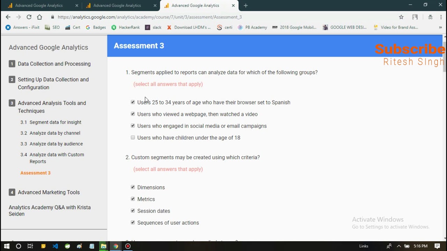Open a new browser tab
This screenshot has width=447, height=251.
click(246, 5)
